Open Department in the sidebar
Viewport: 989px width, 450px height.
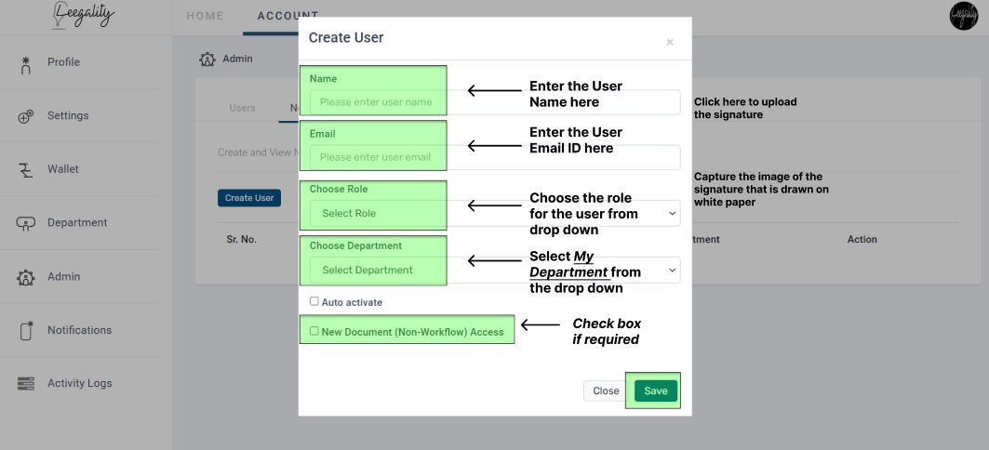(77, 222)
